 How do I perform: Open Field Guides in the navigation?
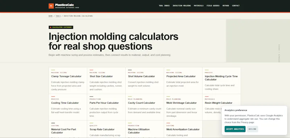tap(213, 6)
